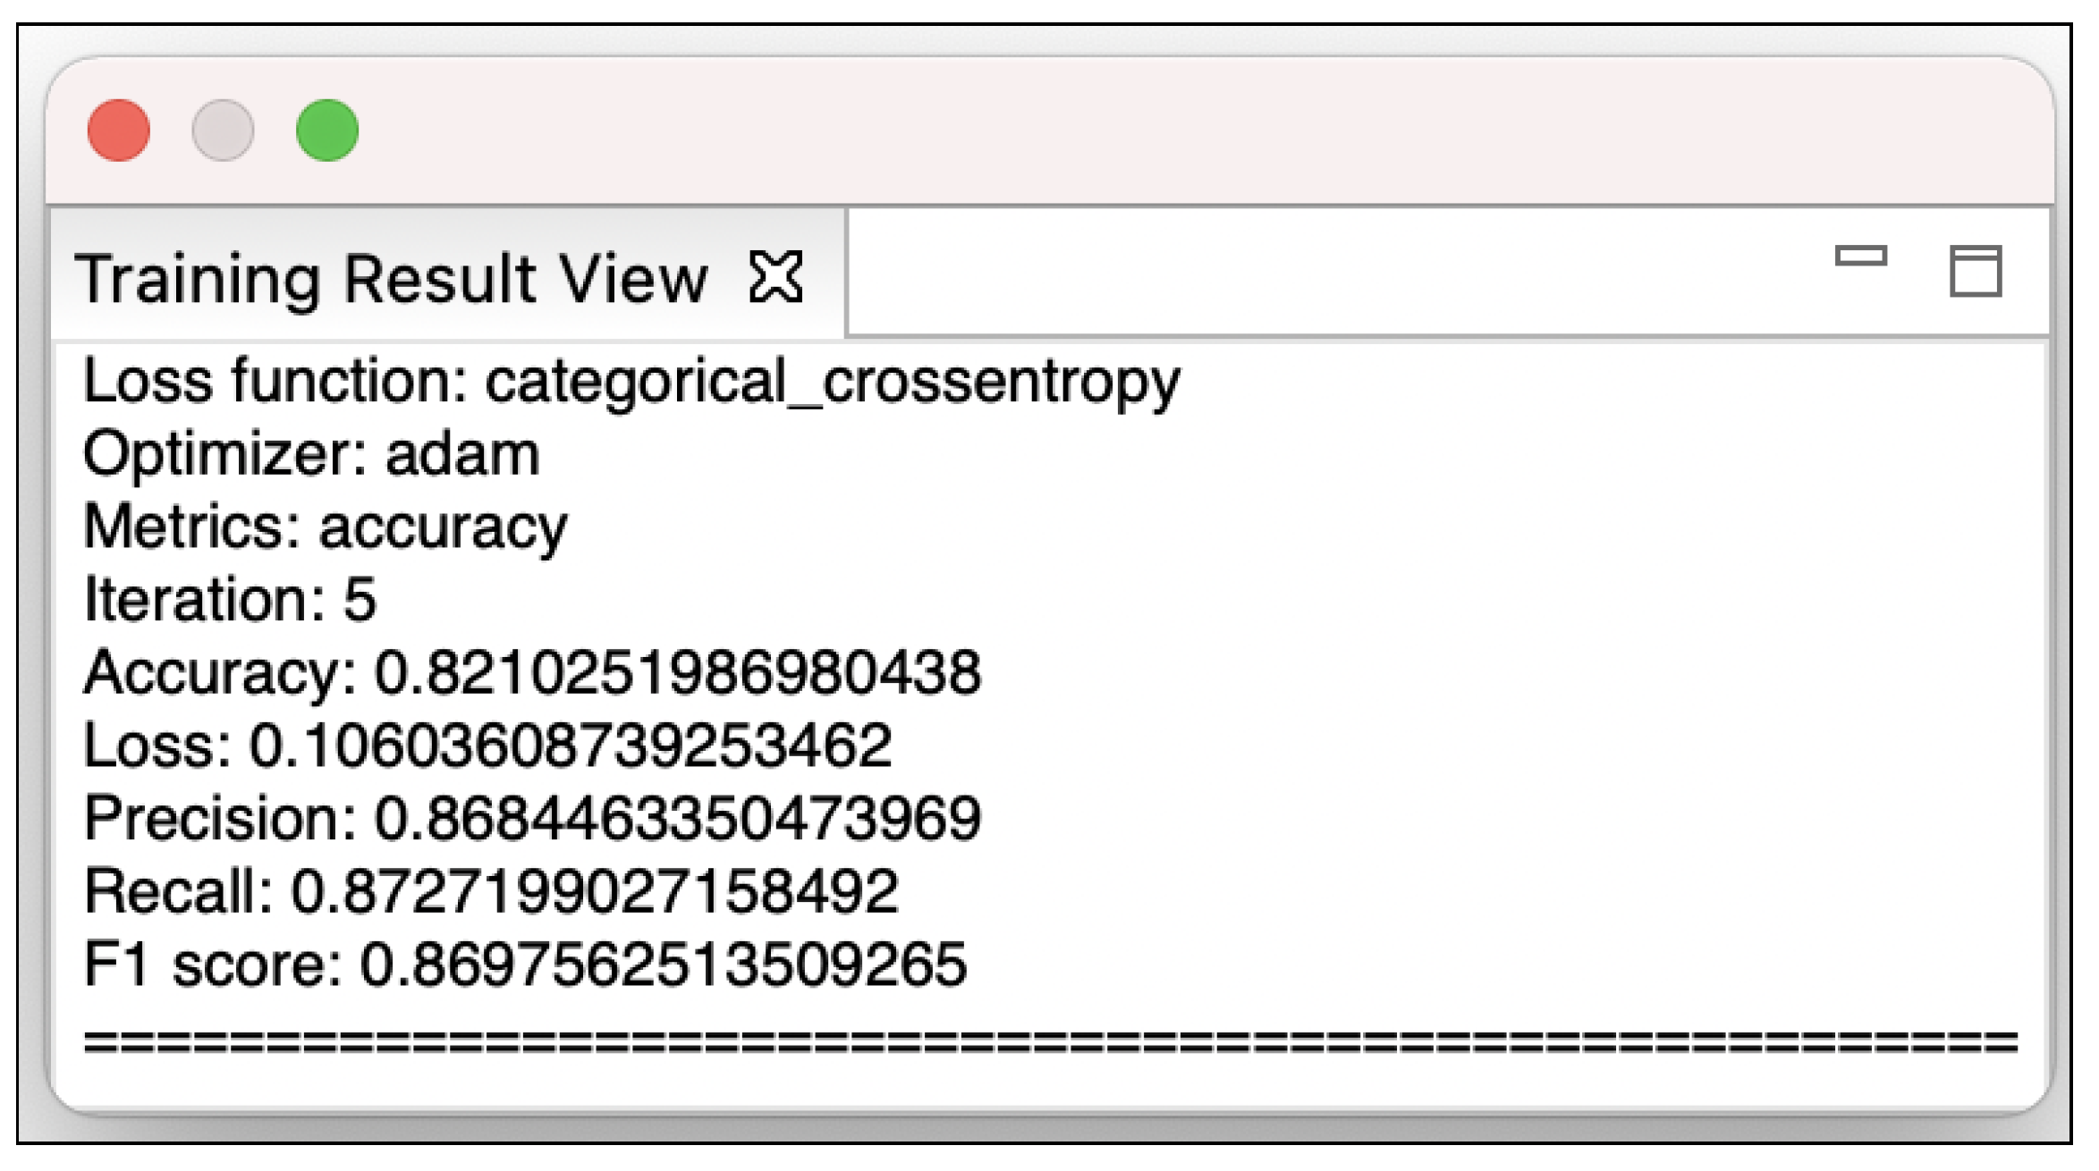The width and height of the screenshot is (2099, 1171).
Task: Click the Precision value line
Action: tap(532, 819)
